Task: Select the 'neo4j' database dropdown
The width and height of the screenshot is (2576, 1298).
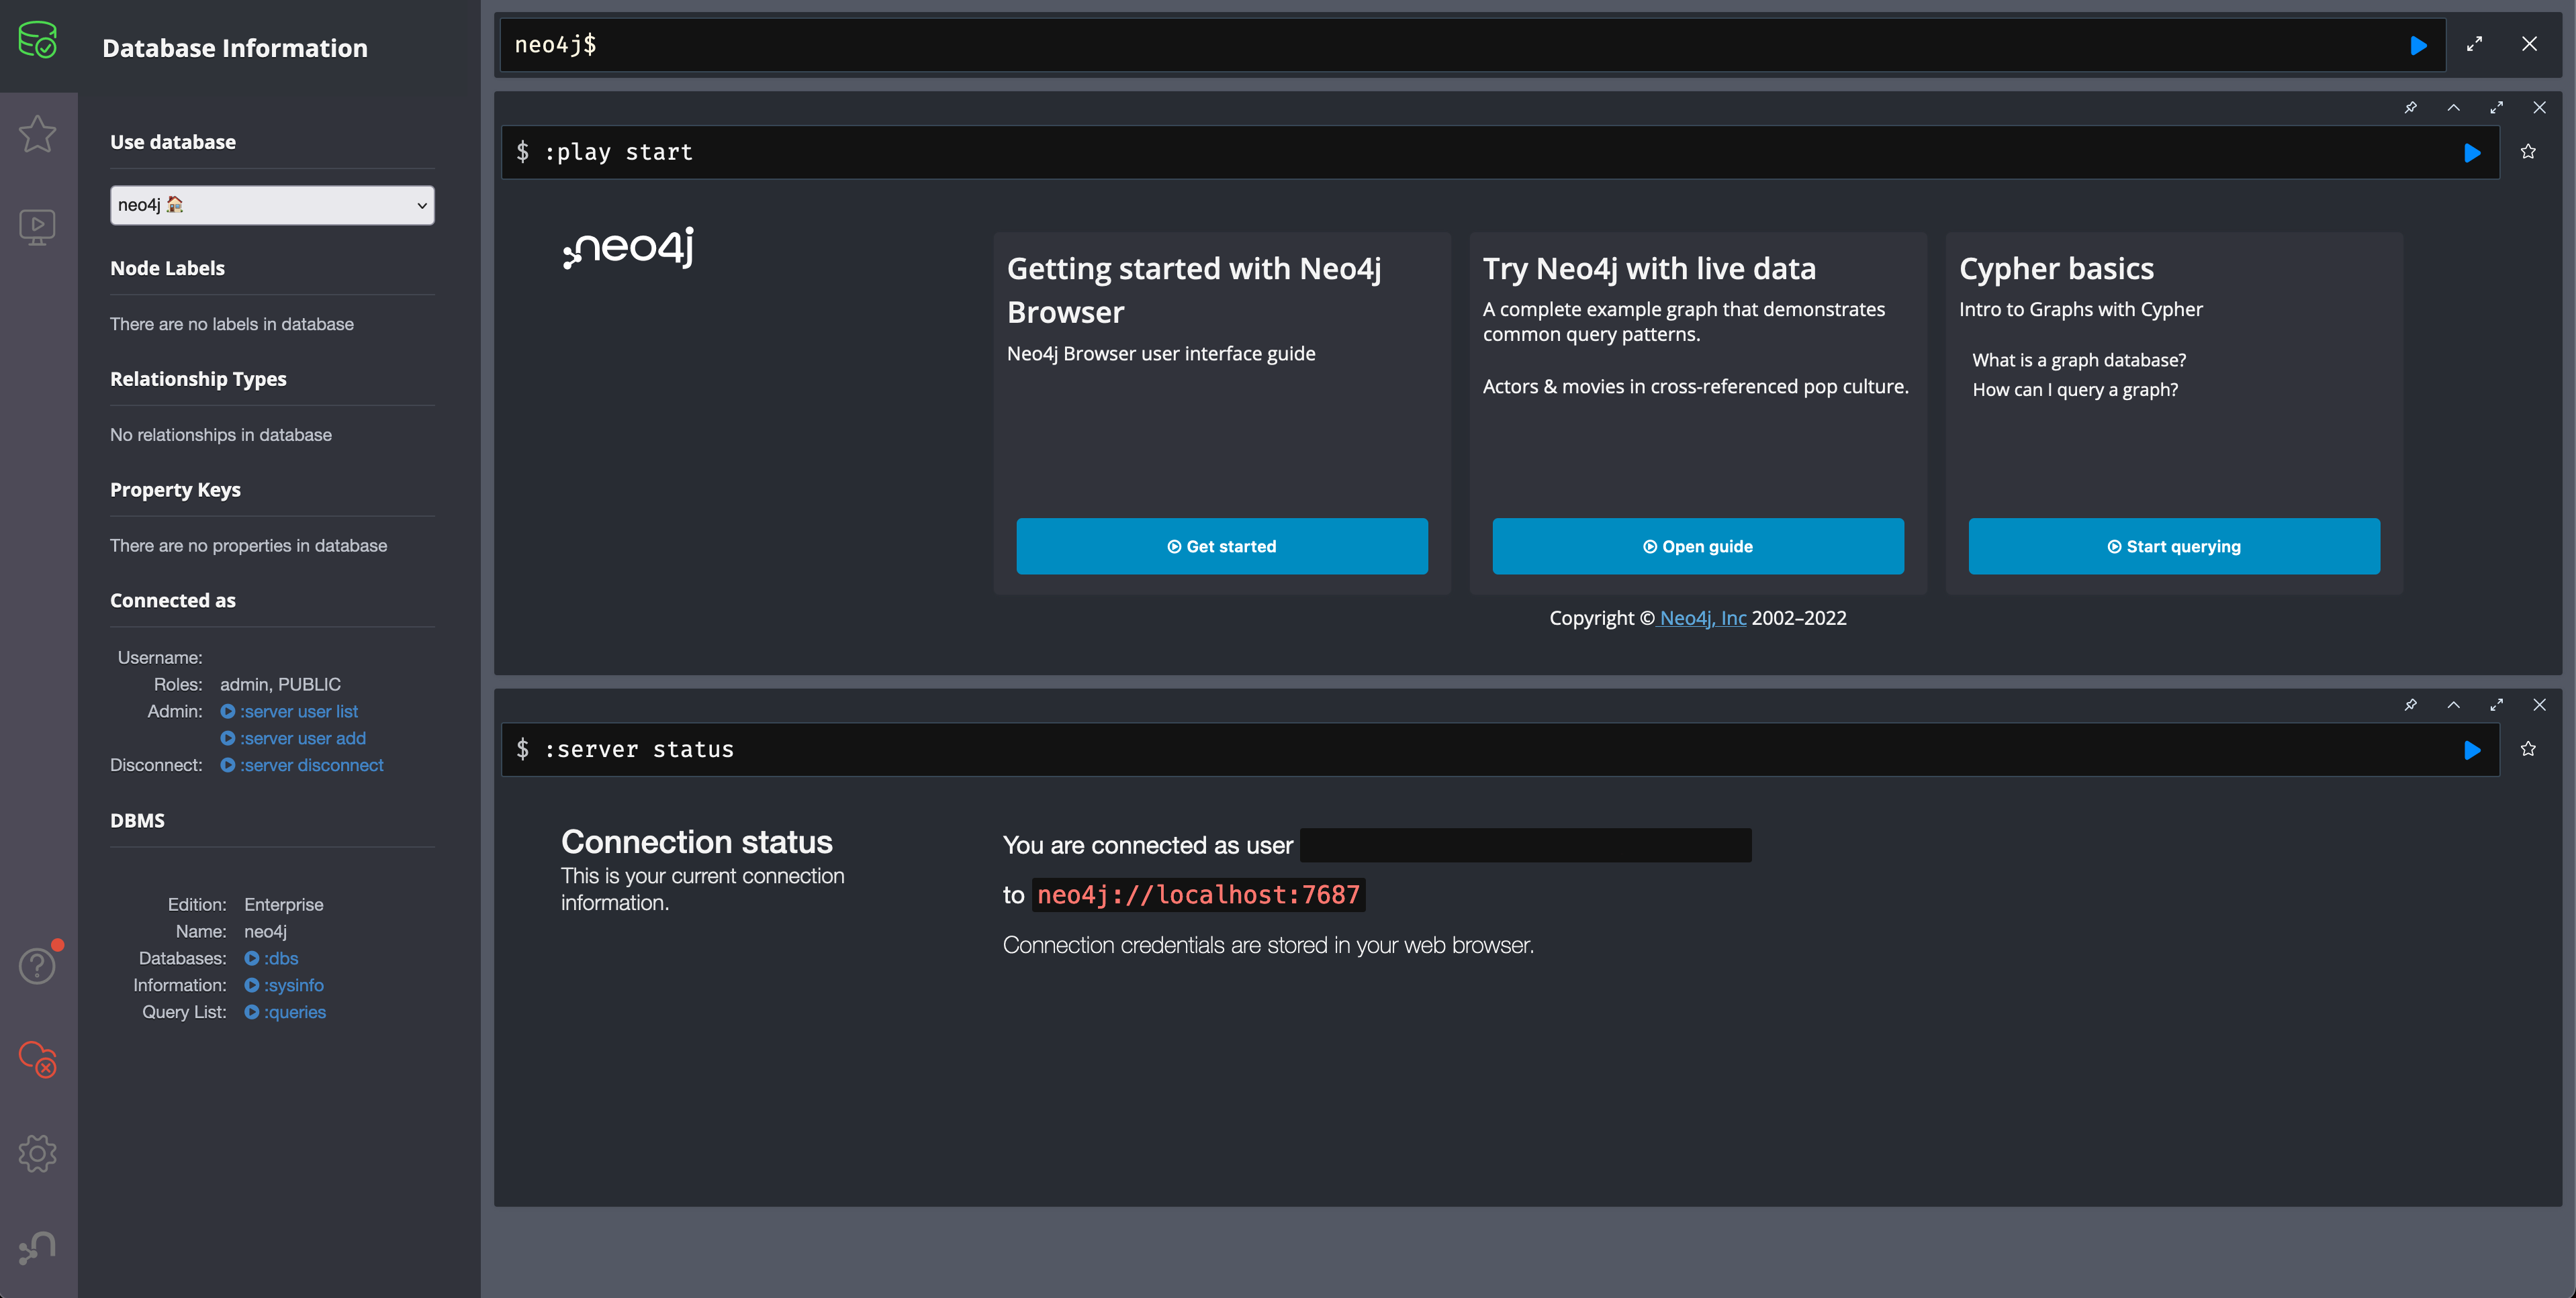Action: (x=271, y=203)
